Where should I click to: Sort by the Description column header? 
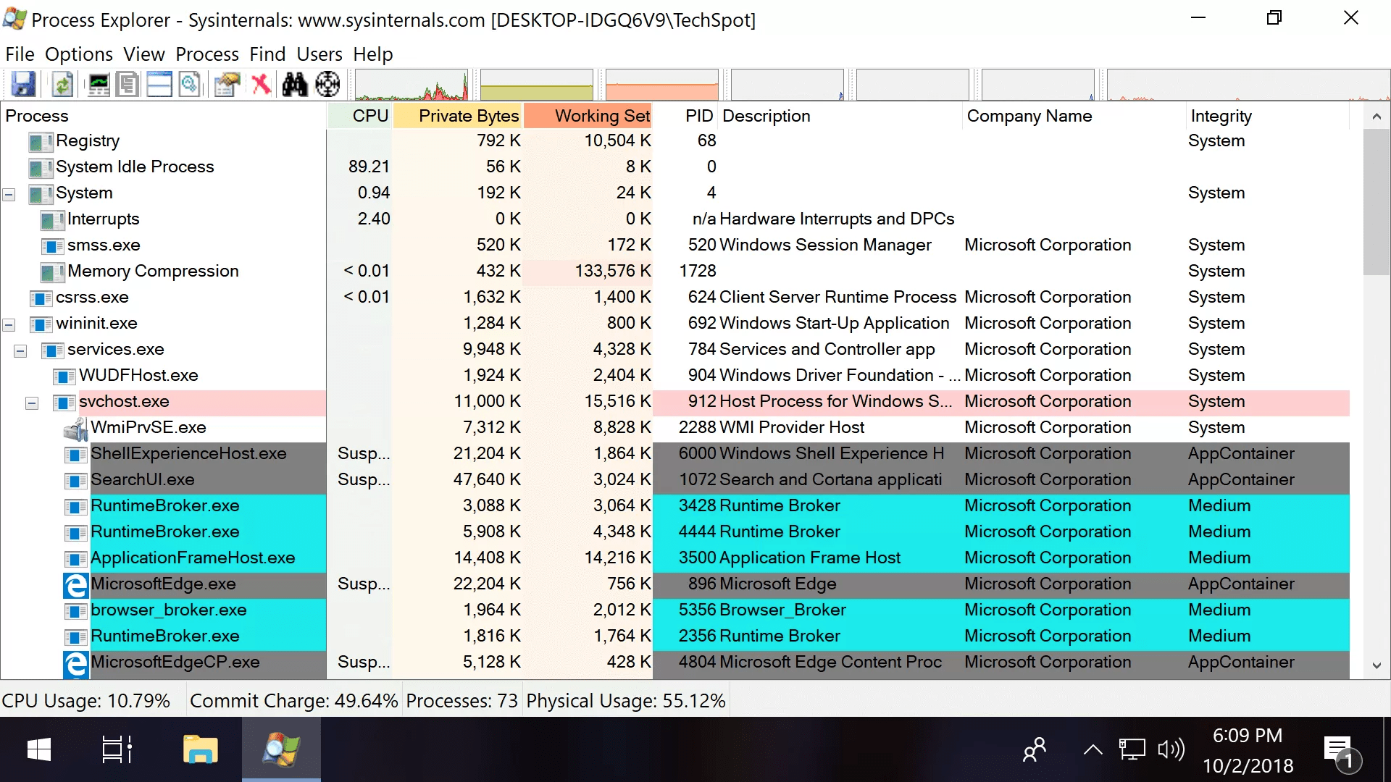[x=840, y=116]
